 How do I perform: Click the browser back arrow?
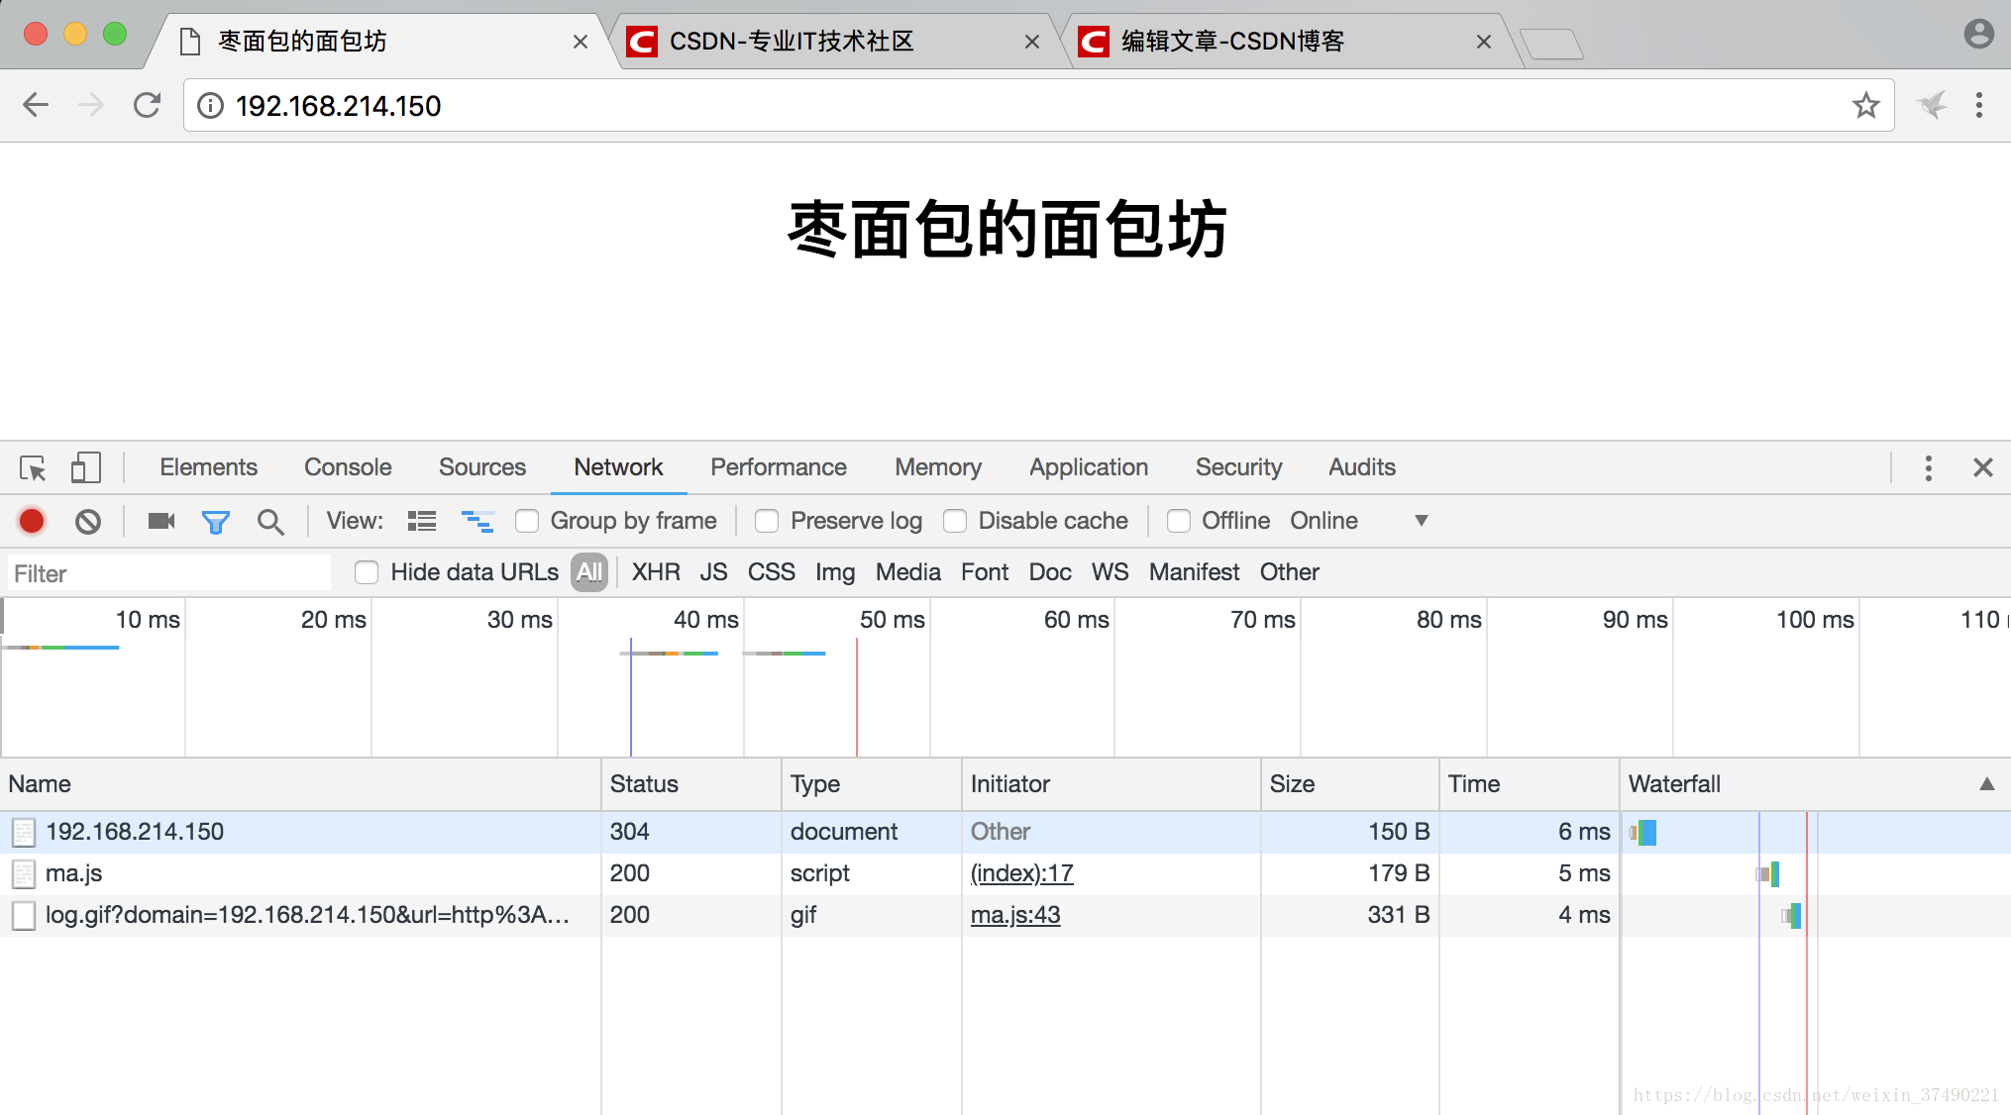(x=36, y=105)
